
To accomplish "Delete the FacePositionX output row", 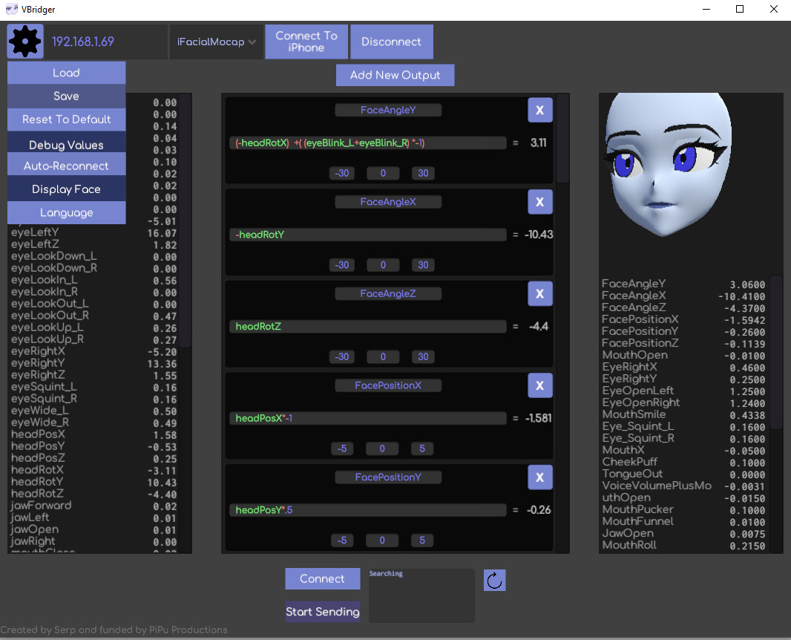I will point(539,385).
